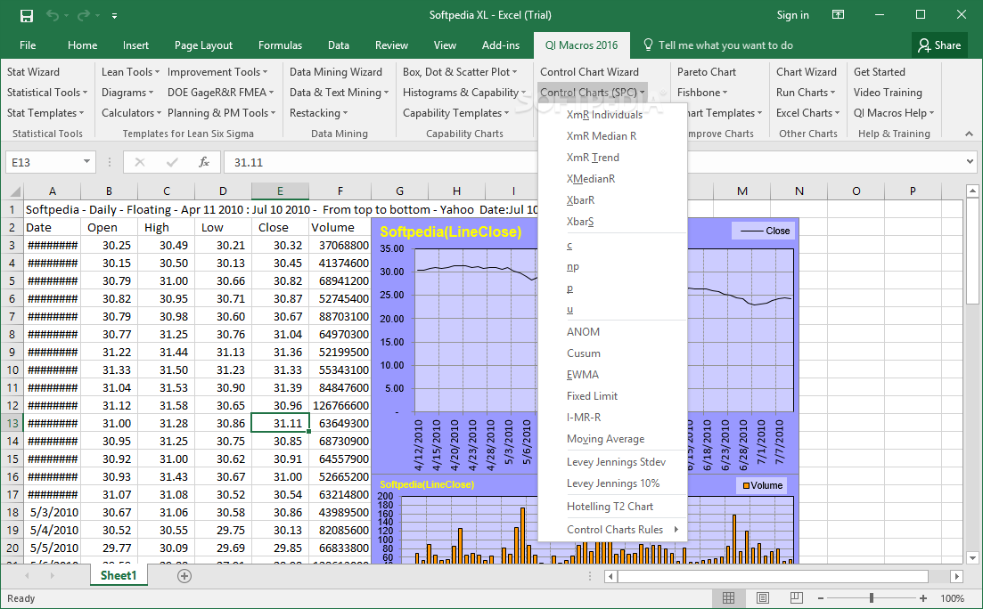Click the Save icon in title bar

(27, 16)
